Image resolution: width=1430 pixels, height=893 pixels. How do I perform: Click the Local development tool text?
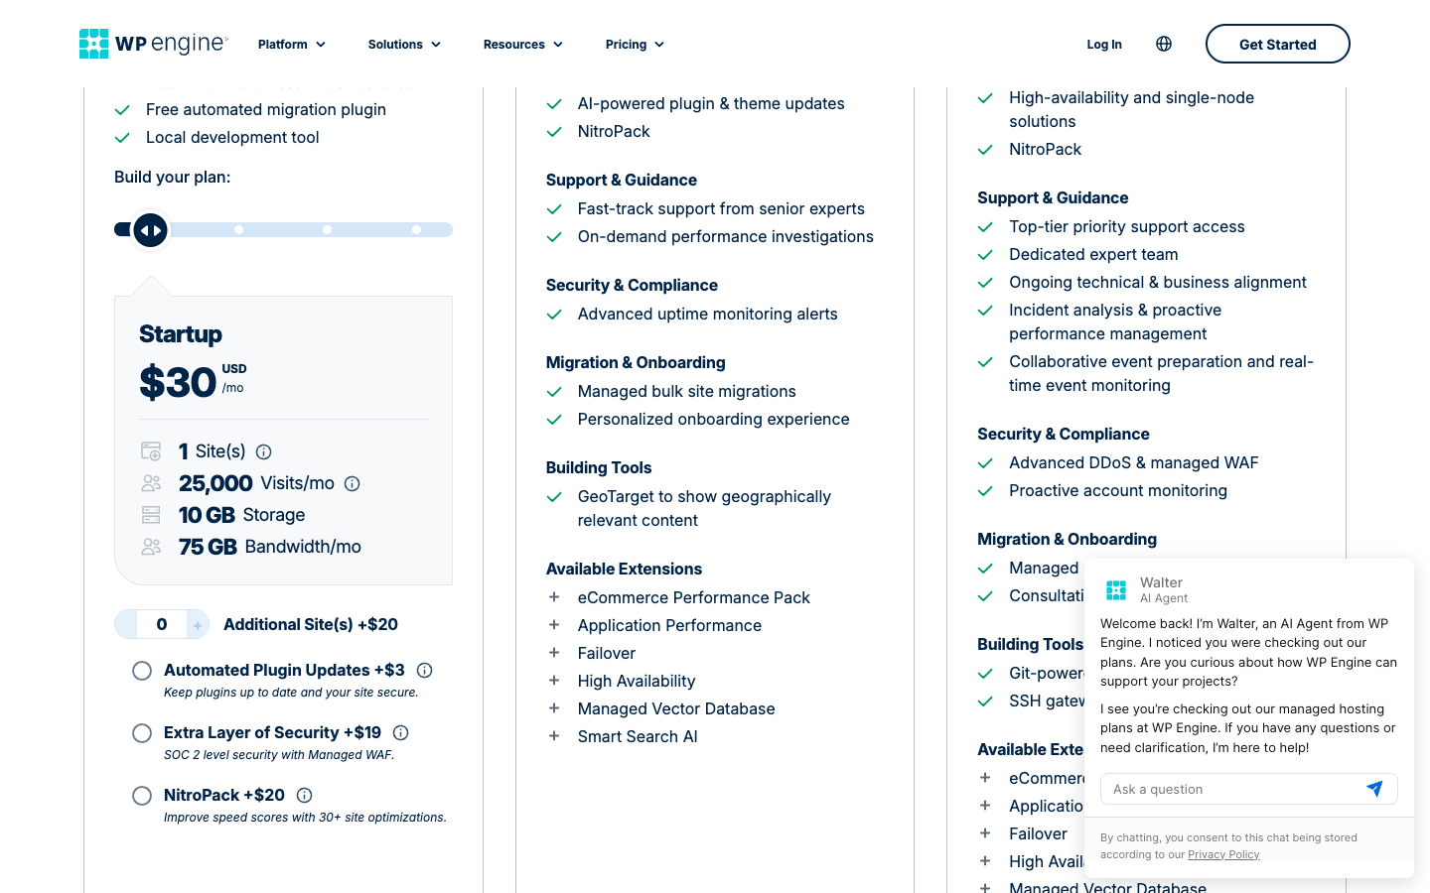pyautogui.click(x=232, y=137)
